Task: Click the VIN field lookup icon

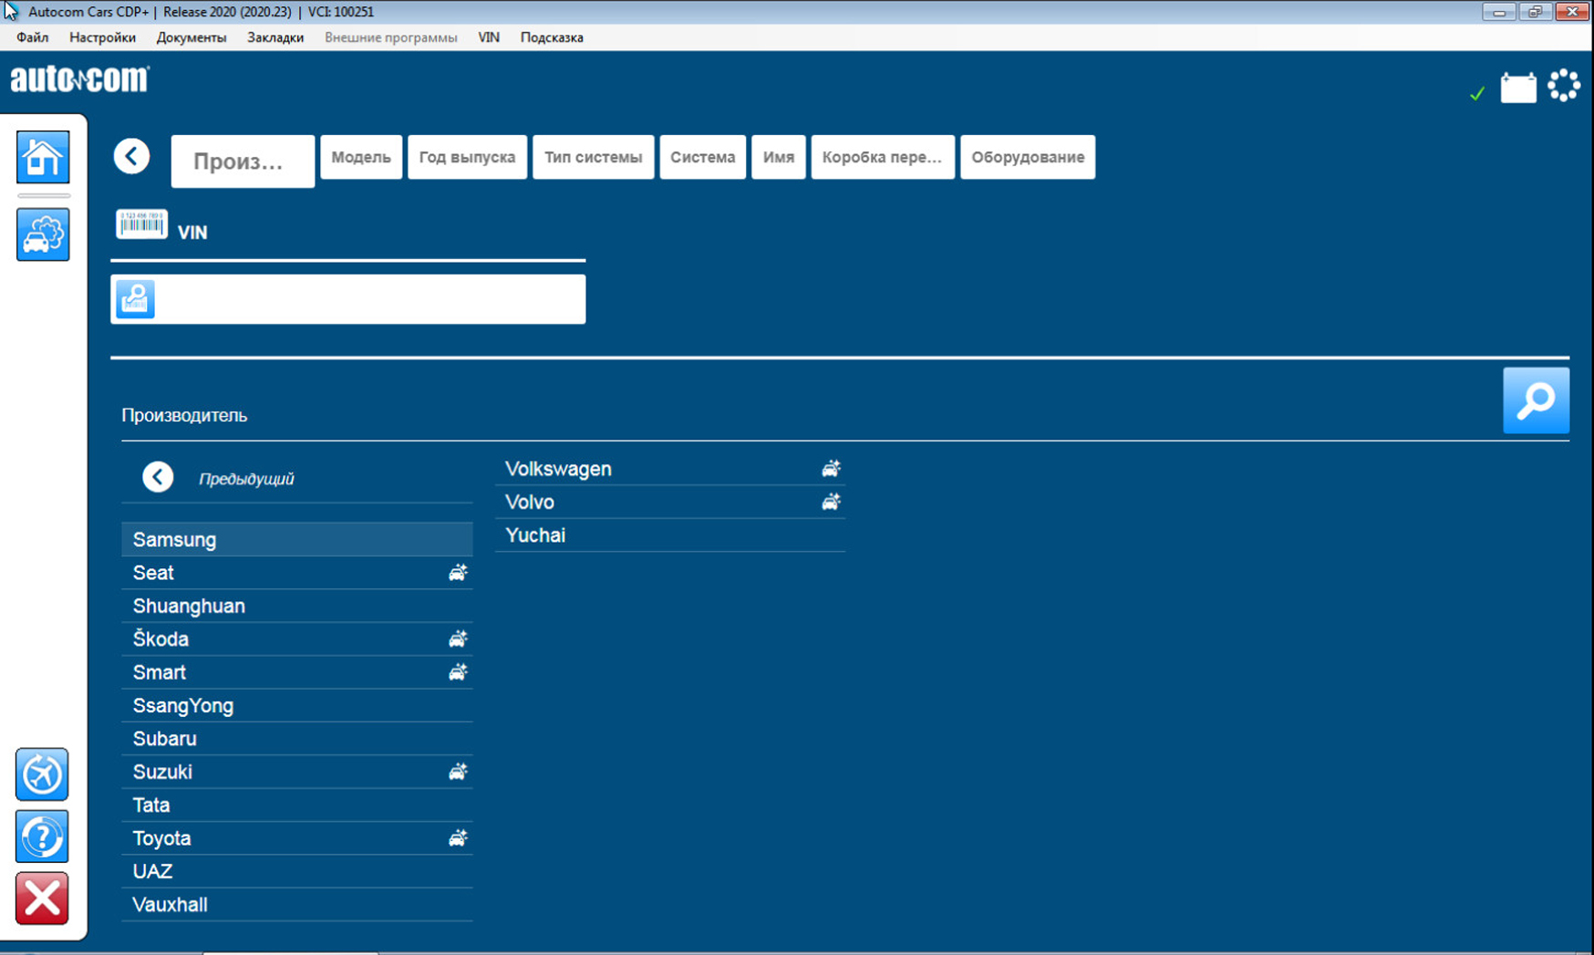Action: 135,299
